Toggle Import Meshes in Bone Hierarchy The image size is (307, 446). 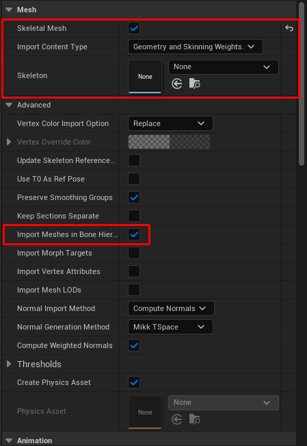pos(134,234)
